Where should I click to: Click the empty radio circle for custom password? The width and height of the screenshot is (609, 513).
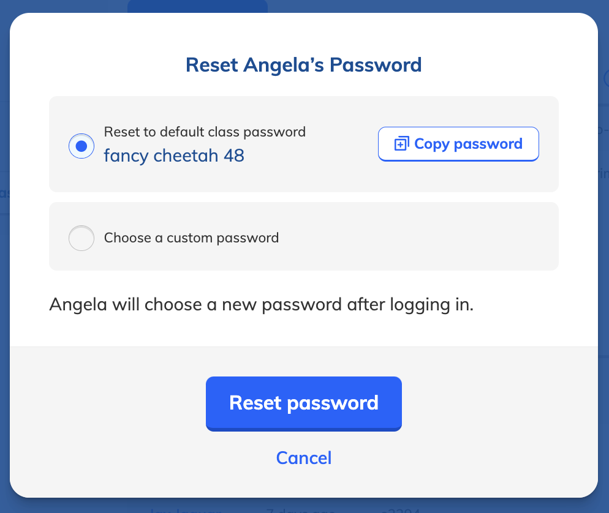pos(81,238)
